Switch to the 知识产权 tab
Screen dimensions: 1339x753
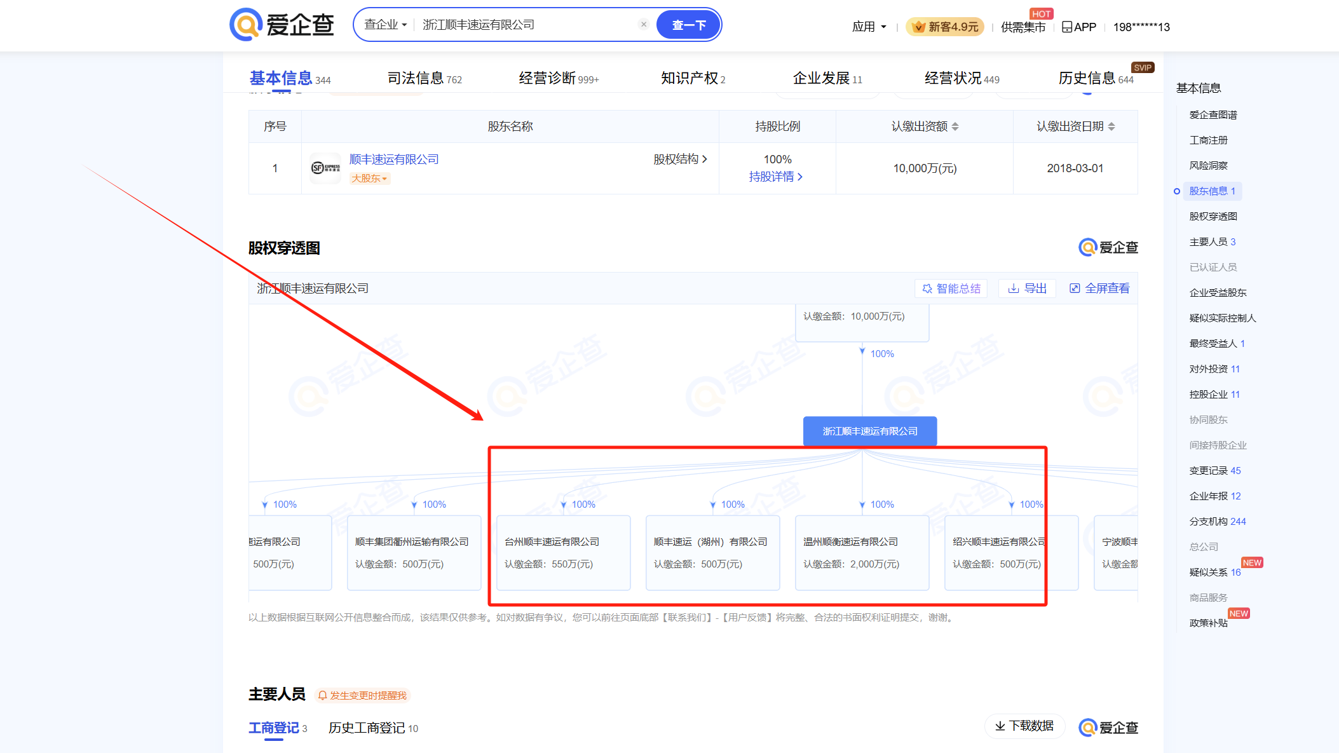(693, 78)
